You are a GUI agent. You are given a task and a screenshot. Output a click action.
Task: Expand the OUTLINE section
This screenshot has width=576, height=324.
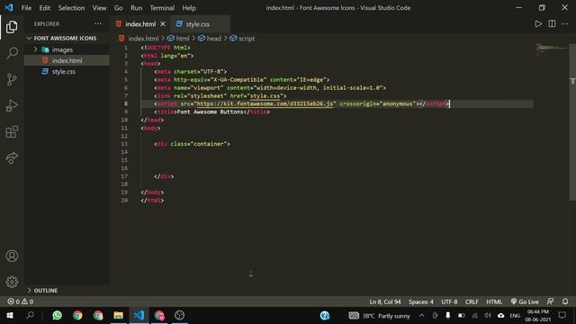coord(67,290)
